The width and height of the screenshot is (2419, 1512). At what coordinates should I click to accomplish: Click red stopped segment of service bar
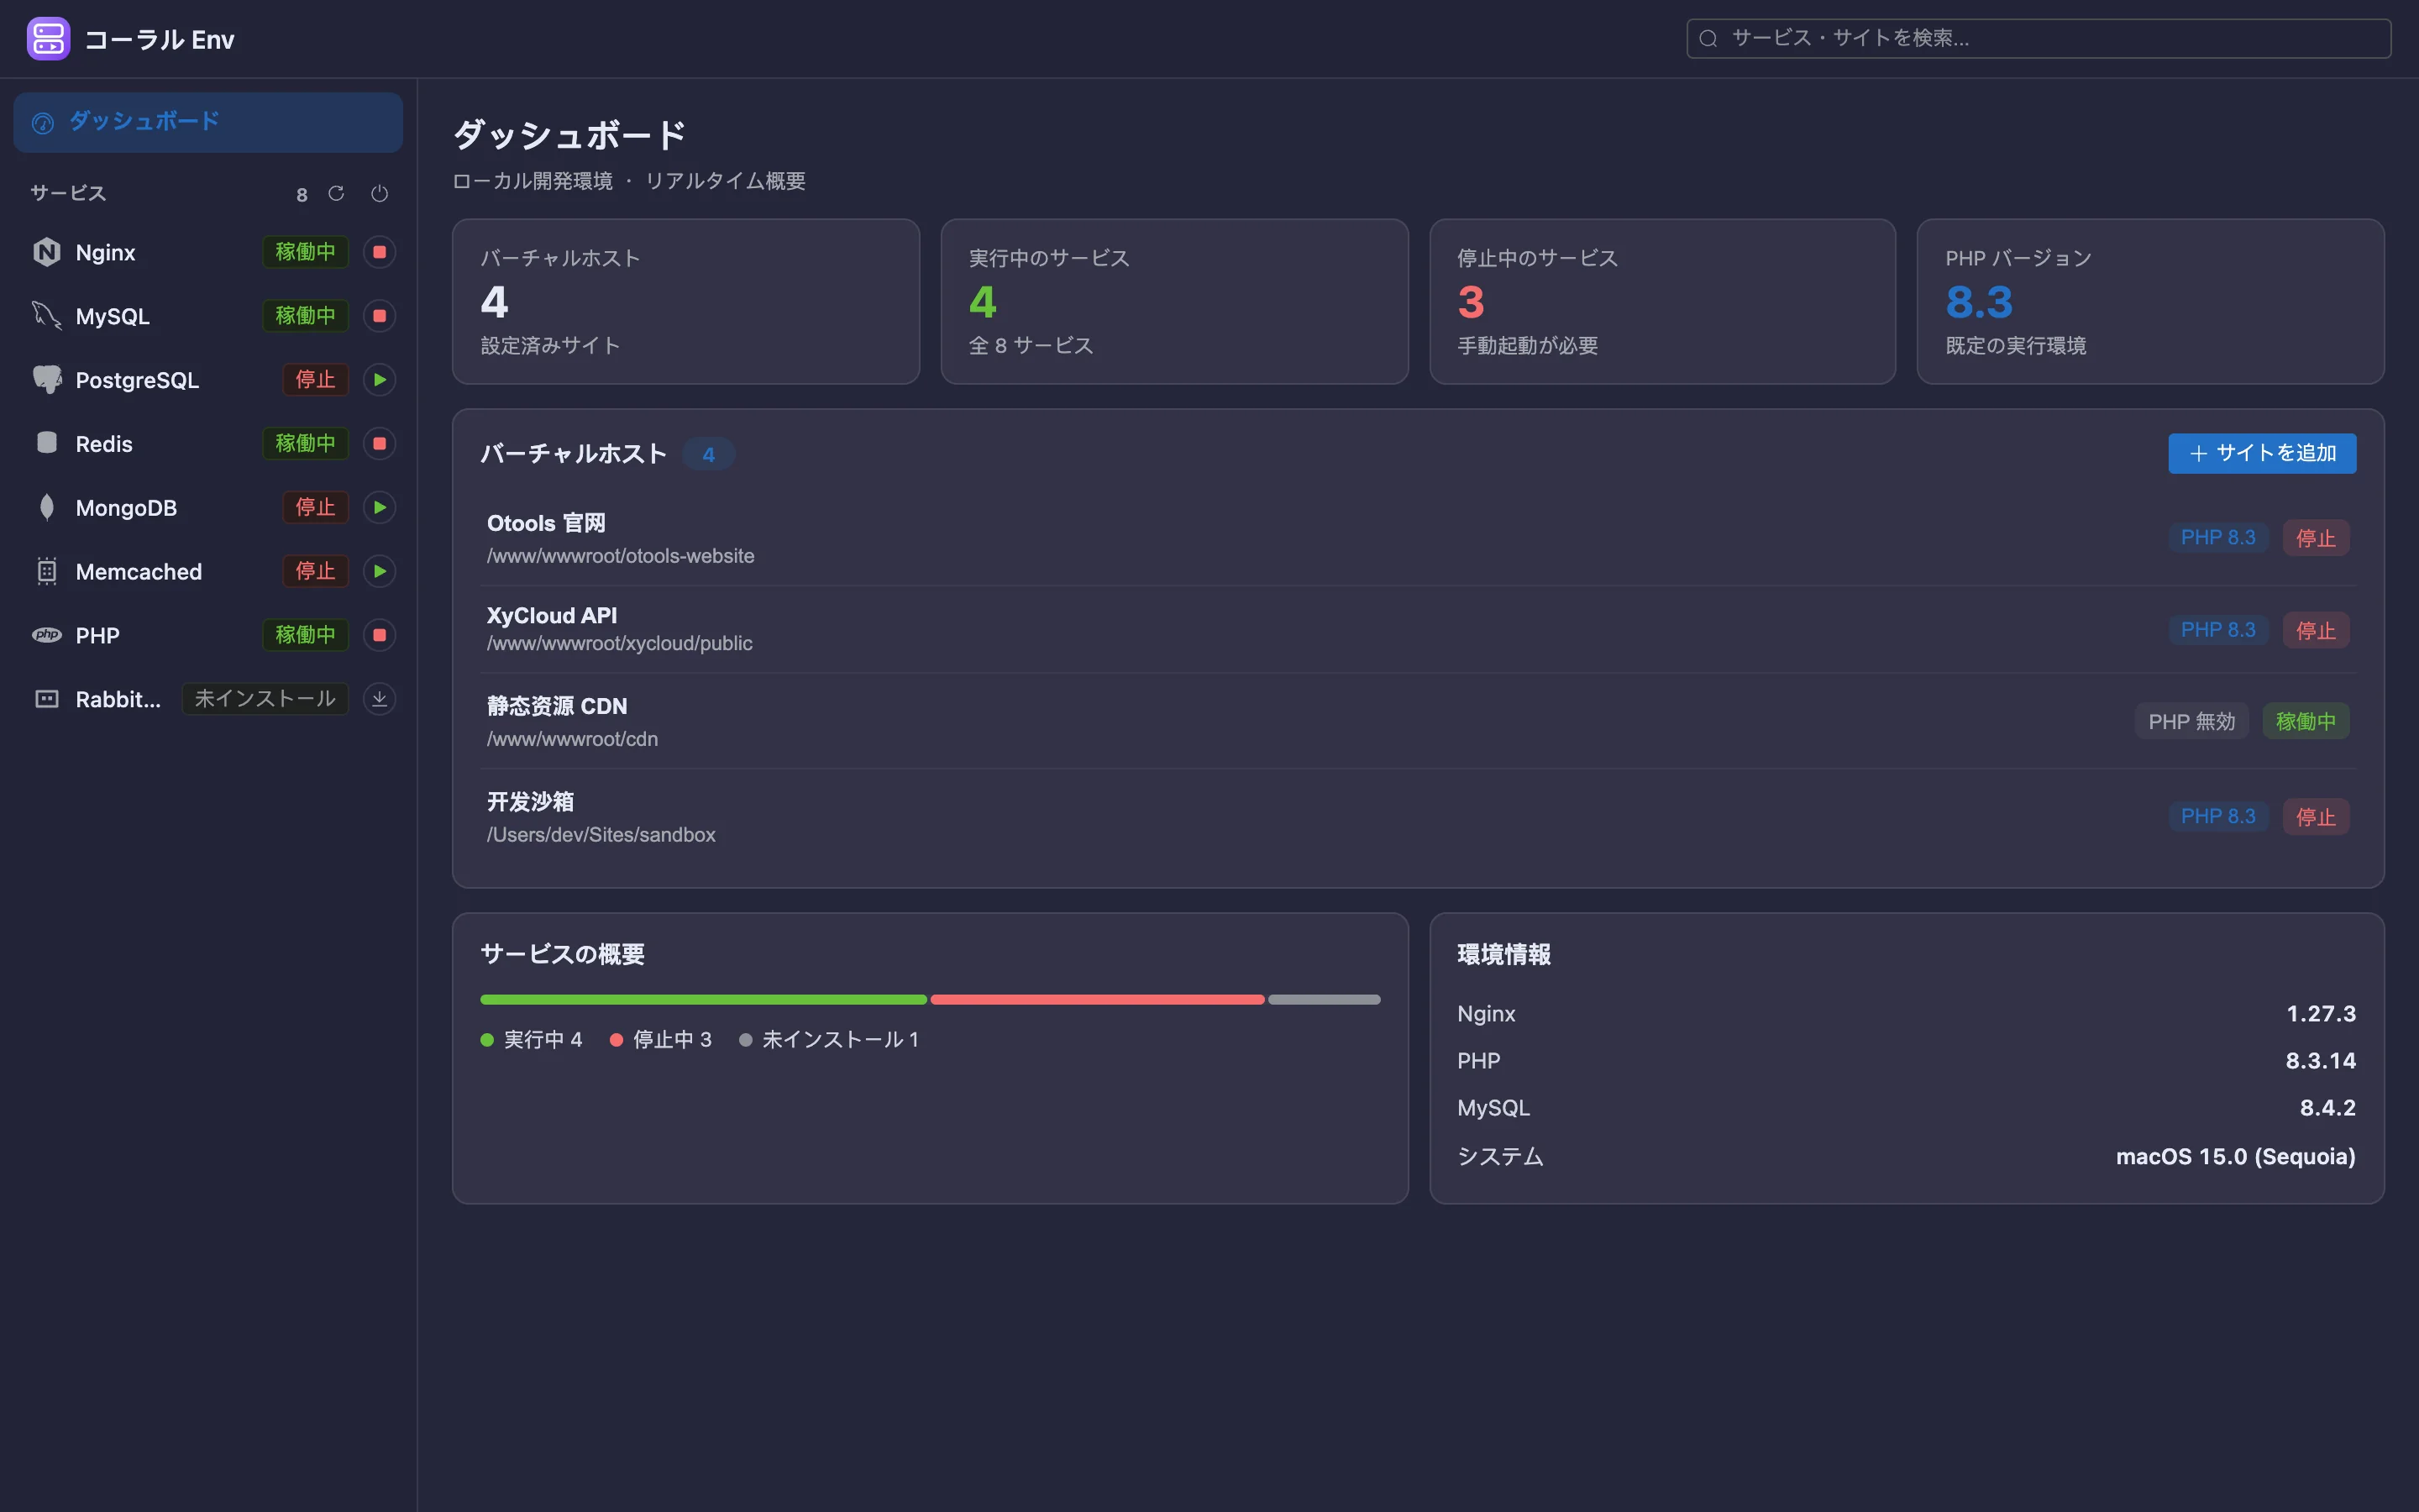click(x=1098, y=999)
